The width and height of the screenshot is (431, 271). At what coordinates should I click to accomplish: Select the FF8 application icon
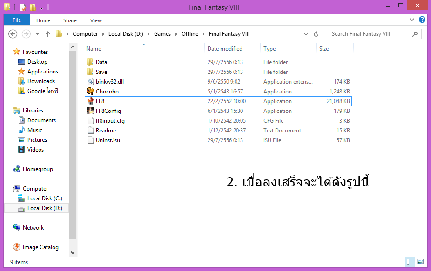click(x=90, y=101)
